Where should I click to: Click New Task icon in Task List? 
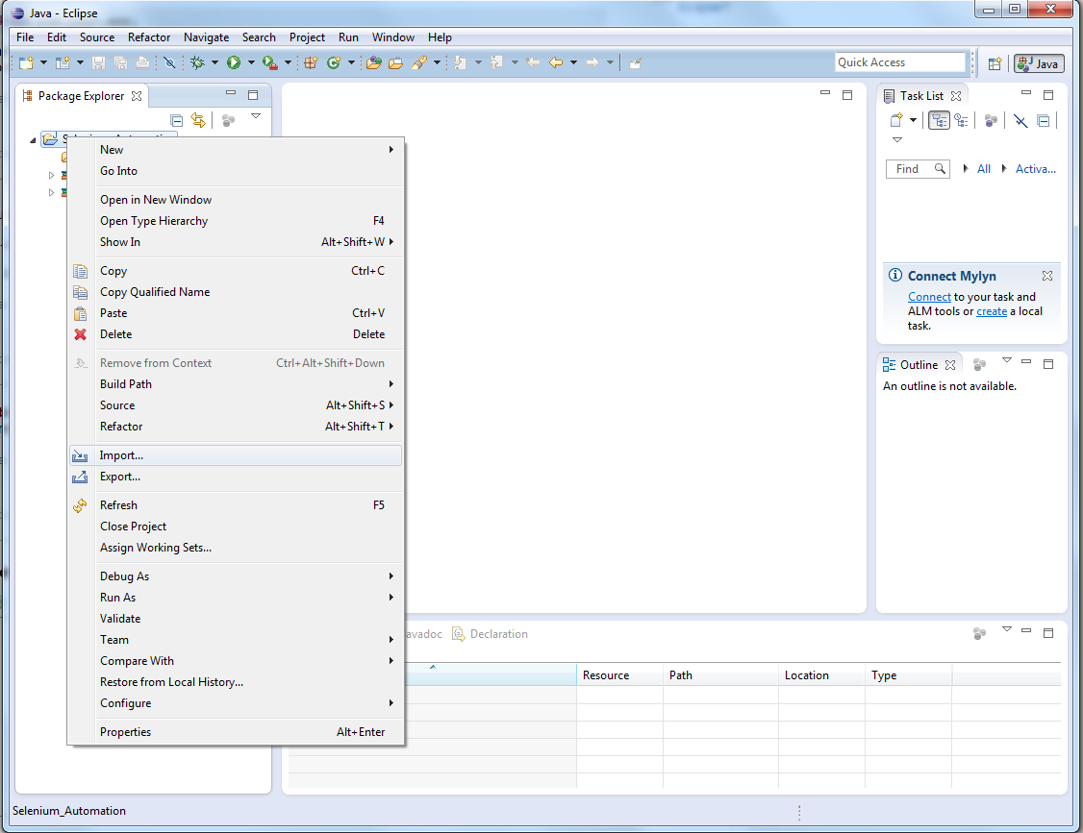896,120
